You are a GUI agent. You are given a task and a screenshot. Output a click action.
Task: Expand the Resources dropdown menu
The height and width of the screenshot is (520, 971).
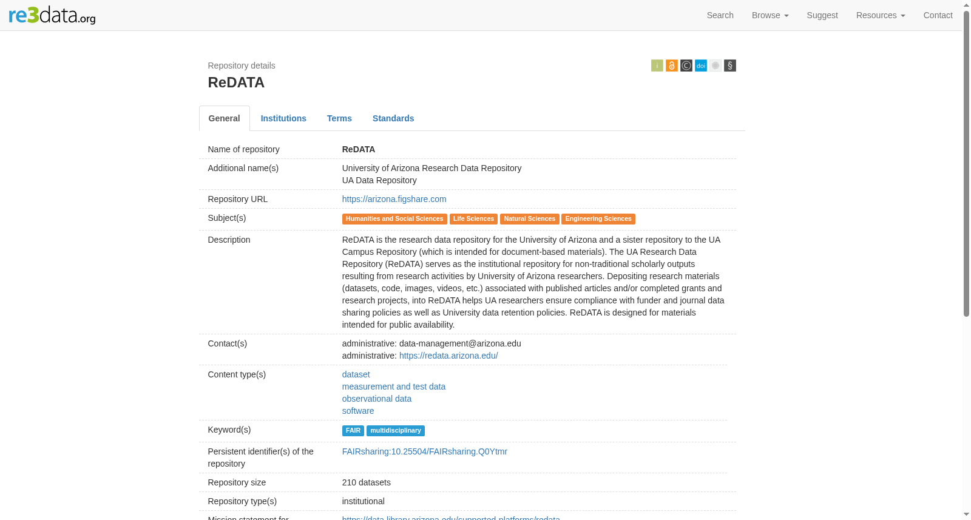(880, 15)
